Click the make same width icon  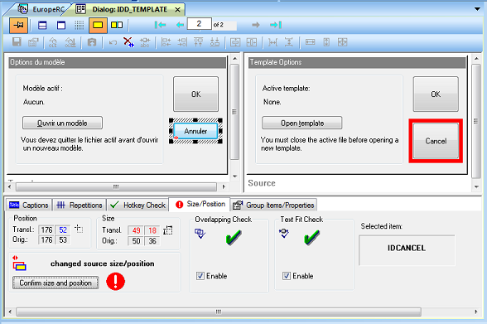(310, 42)
